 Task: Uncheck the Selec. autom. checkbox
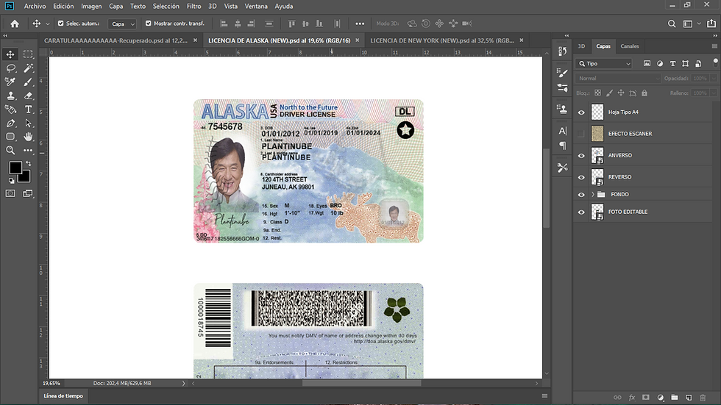coord(60,24)
